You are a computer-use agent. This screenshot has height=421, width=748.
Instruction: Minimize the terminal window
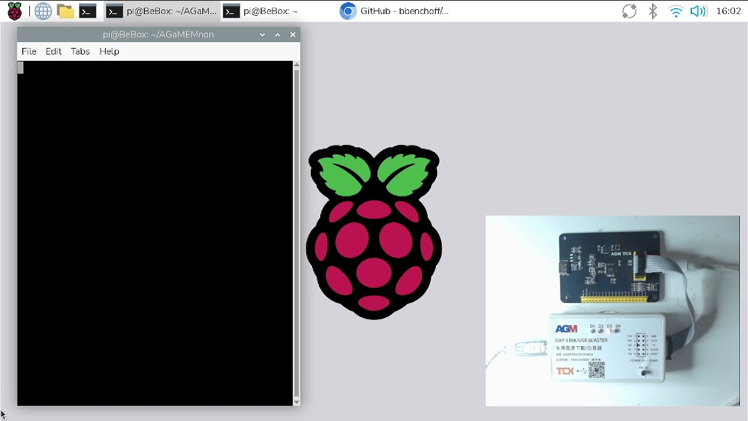pos(262,34)
